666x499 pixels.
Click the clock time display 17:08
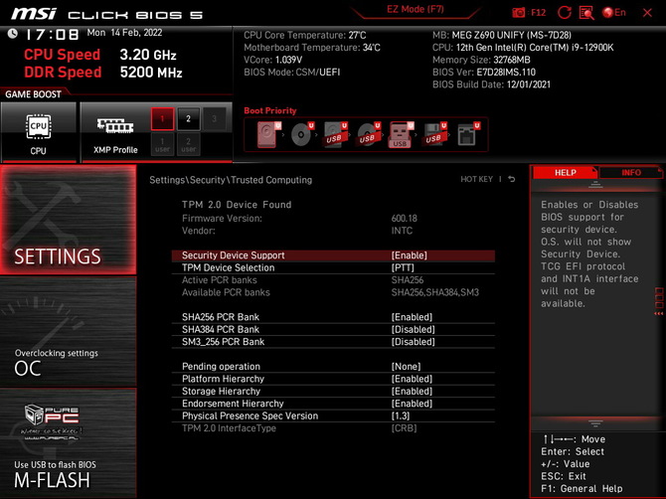(x=53, y=35)
